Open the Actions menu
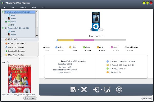Screen dimensions: 154x102 [23, 7]
